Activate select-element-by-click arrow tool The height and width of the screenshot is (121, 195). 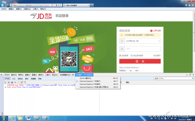(x=5, y=82)
